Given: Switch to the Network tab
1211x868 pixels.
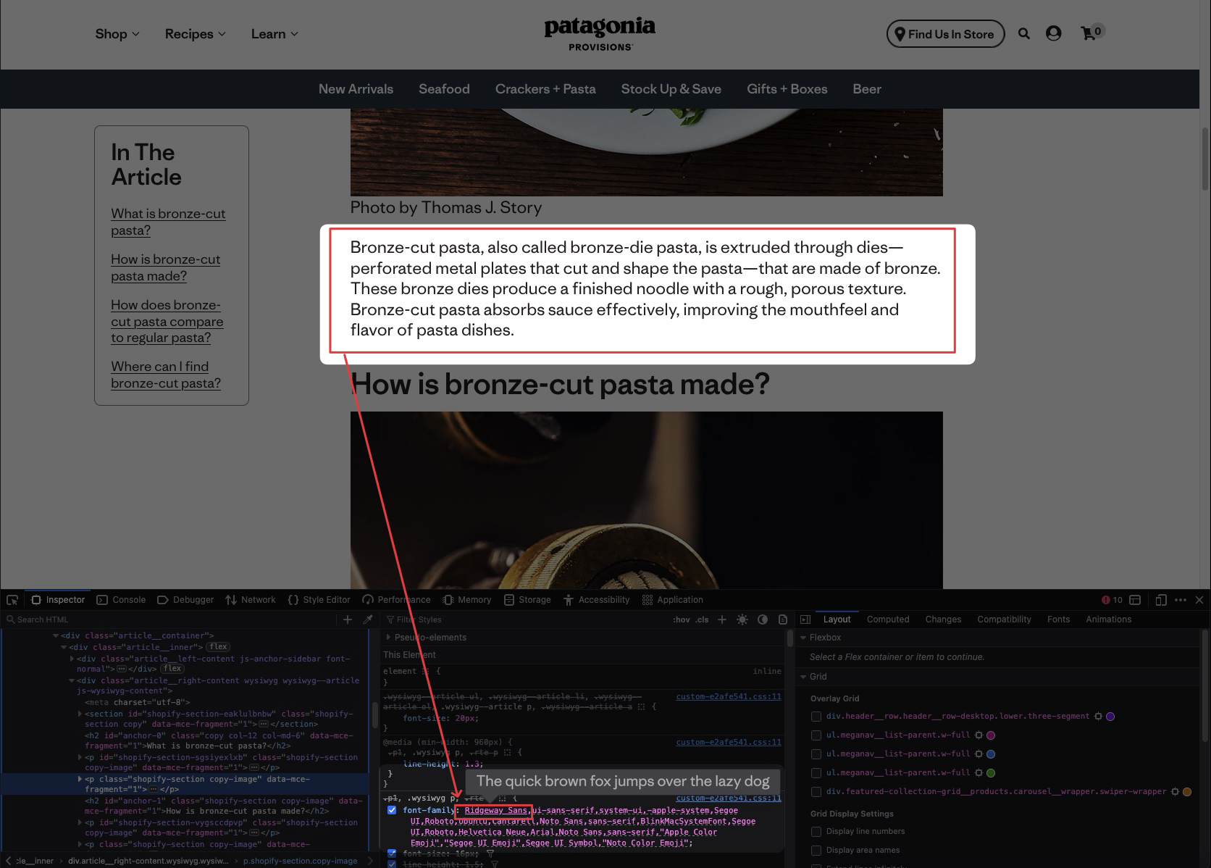Looking at the screenshot, I should 251,600.
